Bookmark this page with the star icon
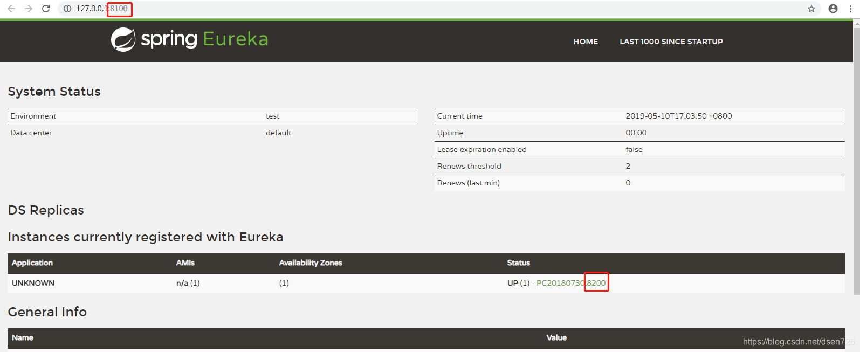This screenshot has height=352, width=860. click(x=811, y=9)
